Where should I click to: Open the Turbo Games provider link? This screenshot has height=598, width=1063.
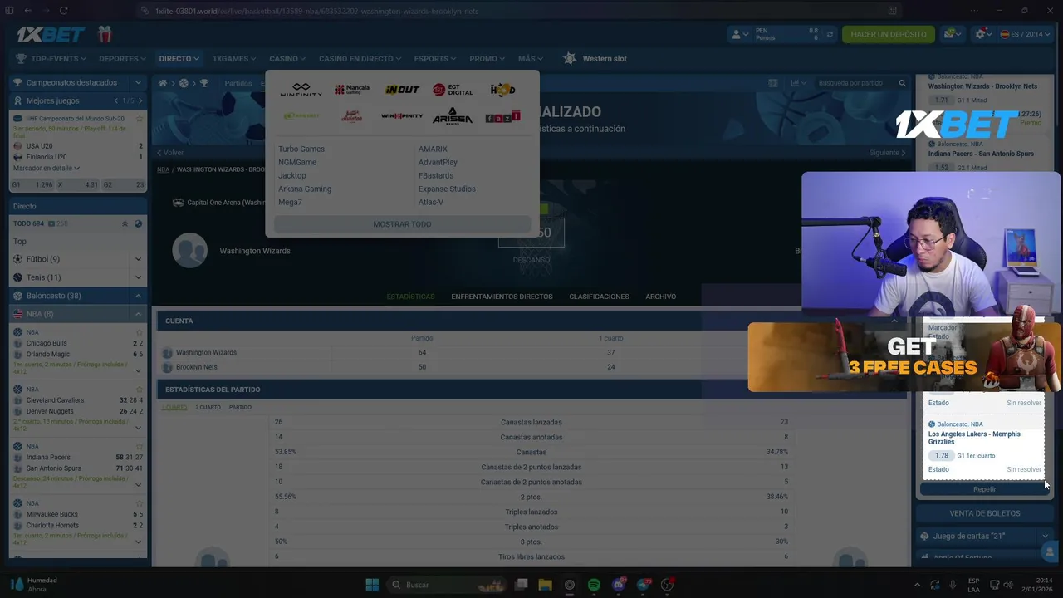301,149
